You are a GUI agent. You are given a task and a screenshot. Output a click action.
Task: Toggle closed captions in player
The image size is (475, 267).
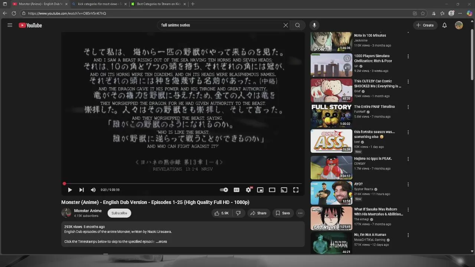click(x=236, y=190)
